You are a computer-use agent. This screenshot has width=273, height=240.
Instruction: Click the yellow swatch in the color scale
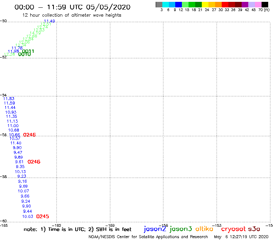pos(205,4)
